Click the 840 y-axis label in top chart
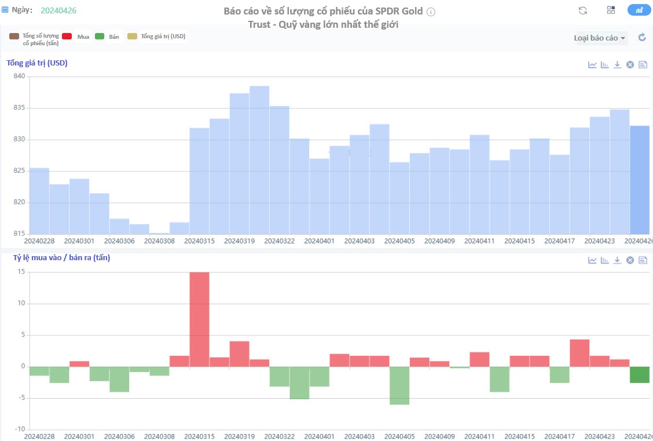 [20, 76]
